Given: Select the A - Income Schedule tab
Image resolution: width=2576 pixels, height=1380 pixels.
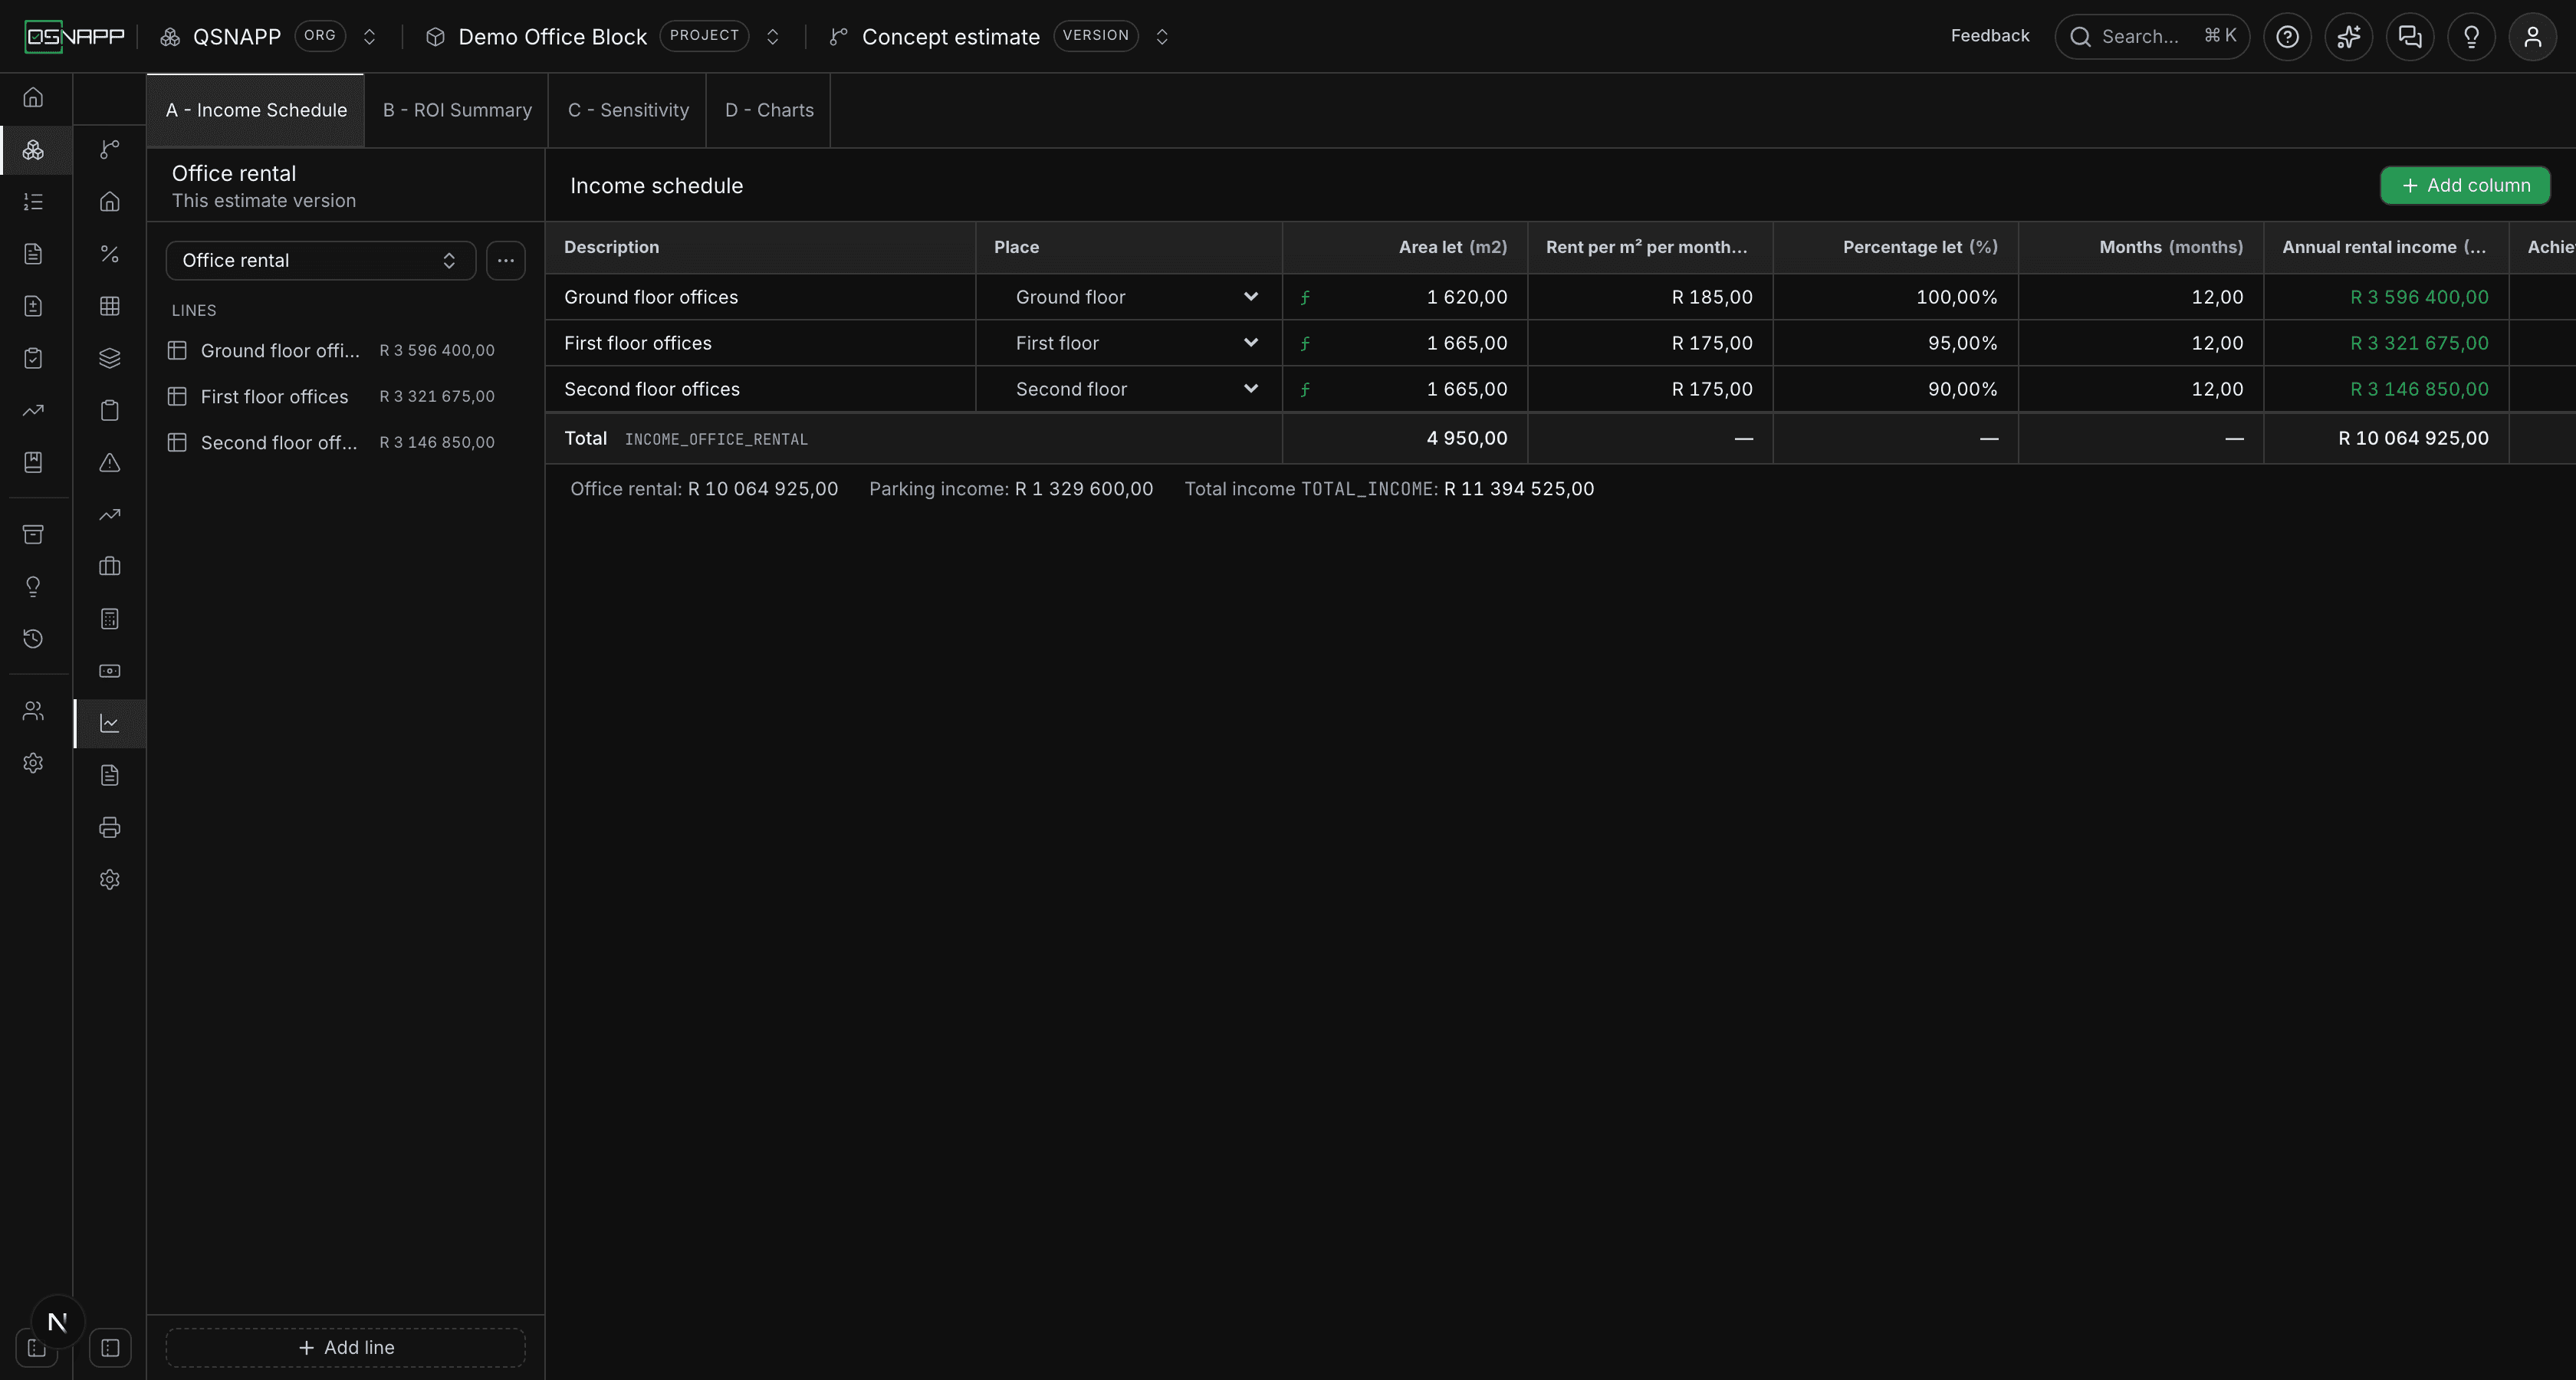Looking at the screenshot, I should tap(256, 110).
